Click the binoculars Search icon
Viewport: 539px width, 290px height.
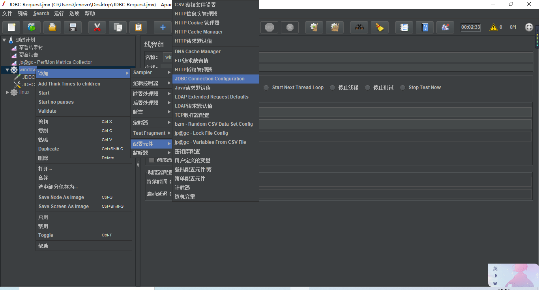pyautogui.click(x=359, y=27)
